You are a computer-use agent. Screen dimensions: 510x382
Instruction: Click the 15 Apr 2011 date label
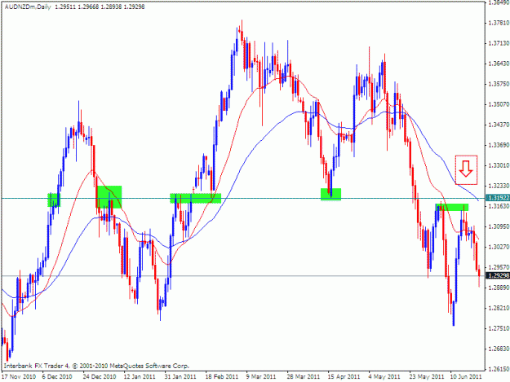(x=344, y=376)
